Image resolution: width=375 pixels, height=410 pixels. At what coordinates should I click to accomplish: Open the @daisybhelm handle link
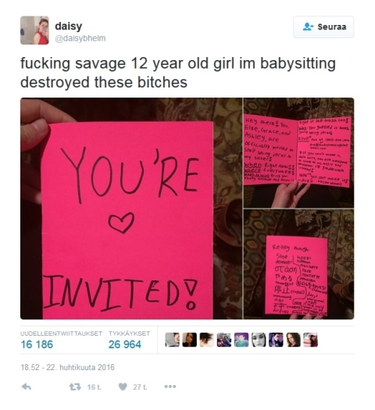click(80, 38)
